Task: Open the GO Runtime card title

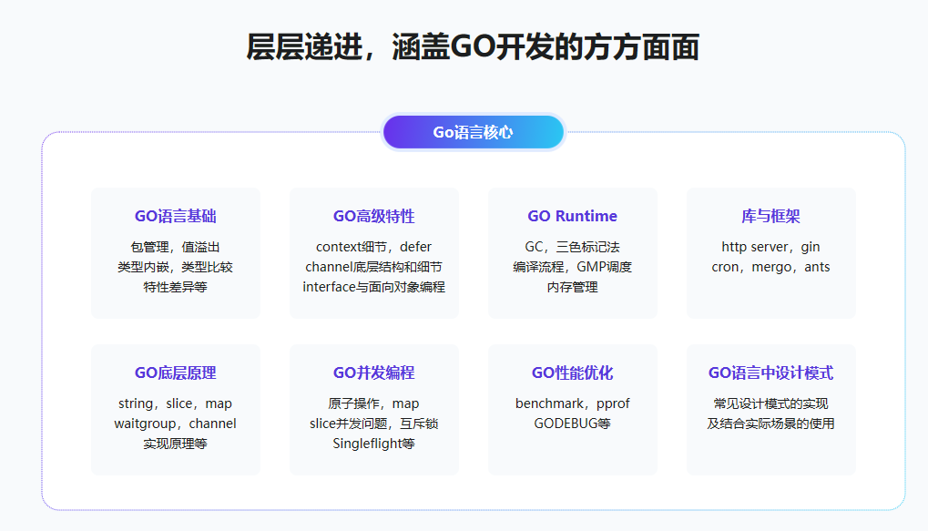Action: coord(572,216)
